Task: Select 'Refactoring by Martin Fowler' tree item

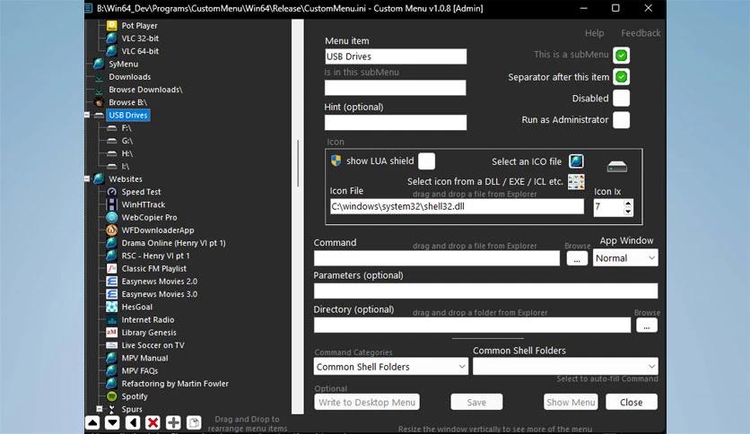Action: 175,383
